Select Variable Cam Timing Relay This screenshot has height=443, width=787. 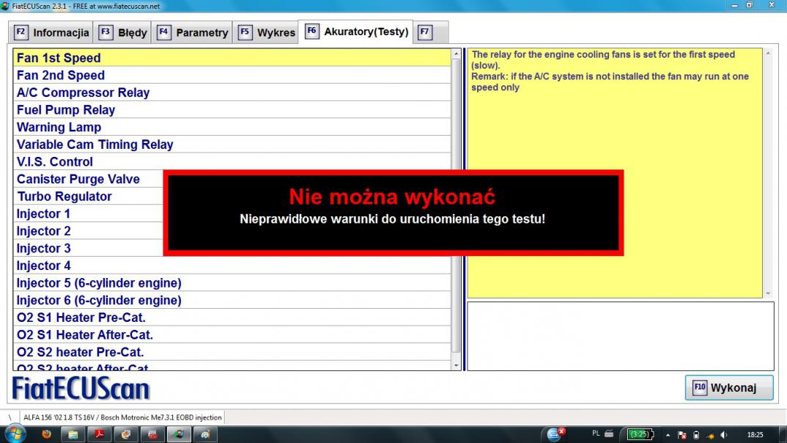(232, 144)
